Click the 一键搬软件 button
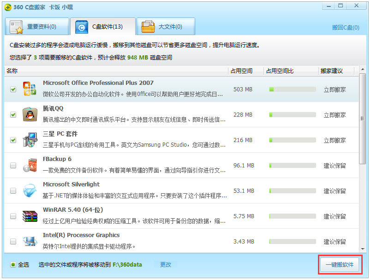This screenshot has height=280, width=371. pos(340,265)
